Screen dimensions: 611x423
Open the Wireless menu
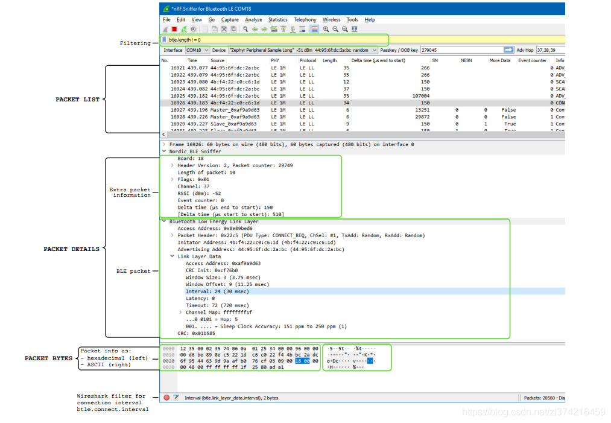(332, 20)
